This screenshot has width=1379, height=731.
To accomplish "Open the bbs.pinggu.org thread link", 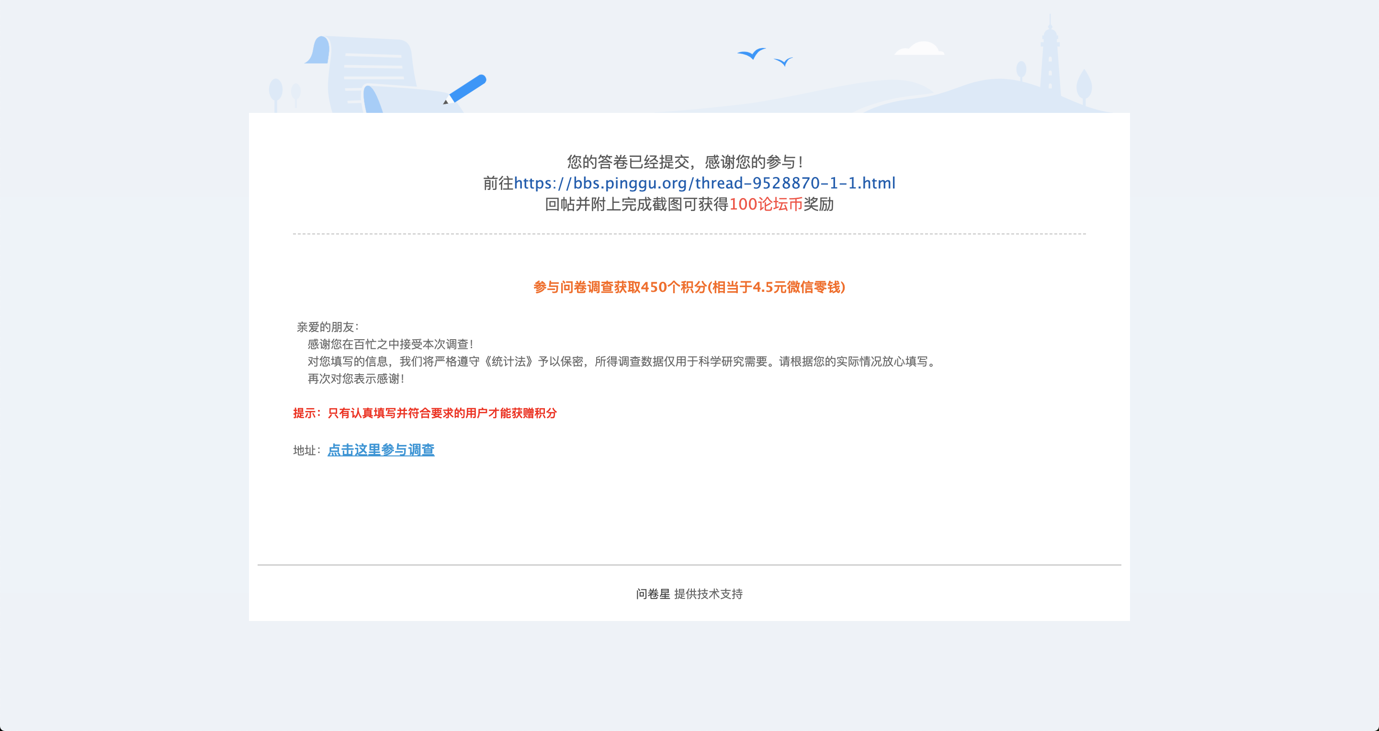I will 704,183.
